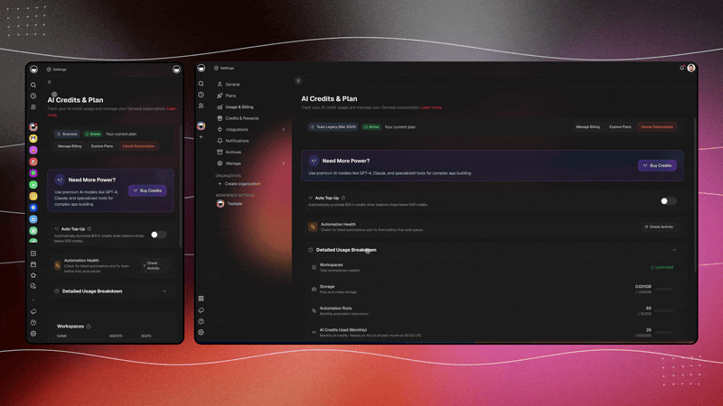Toggle Auto Top-Up switch in left window
723x406 pixels.
click(x=157, y=235)
